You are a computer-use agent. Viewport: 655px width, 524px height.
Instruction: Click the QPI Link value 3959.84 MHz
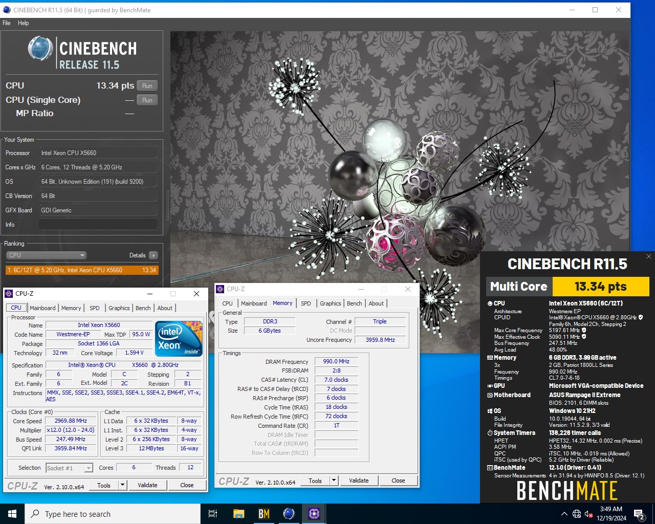click(71, 448)
